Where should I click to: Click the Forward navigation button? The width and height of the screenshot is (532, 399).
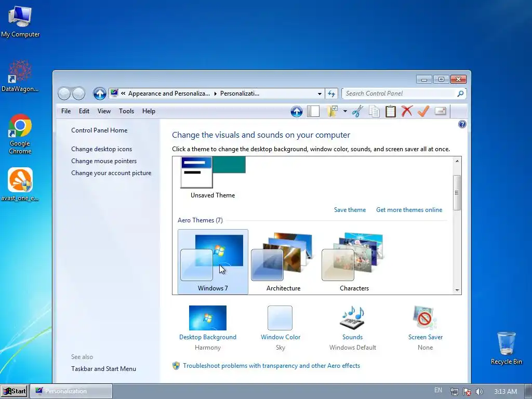tap(78, 94)
